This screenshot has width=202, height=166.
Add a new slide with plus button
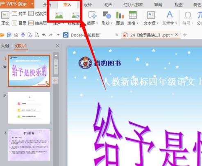[55, 80]
